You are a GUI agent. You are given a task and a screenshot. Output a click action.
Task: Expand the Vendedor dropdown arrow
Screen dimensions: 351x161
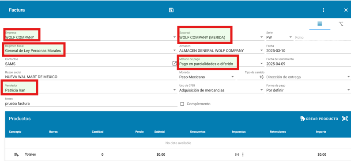[174, 90]
